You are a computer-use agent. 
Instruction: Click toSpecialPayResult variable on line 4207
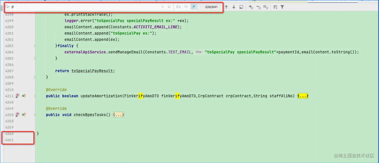[x=92, y=71]
